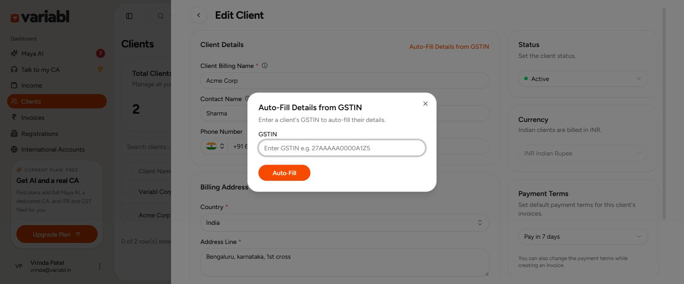Click the Upgrade Plan button
This screenshot has height=284, width=684.
pyautogui.click(x=57, y=234)
